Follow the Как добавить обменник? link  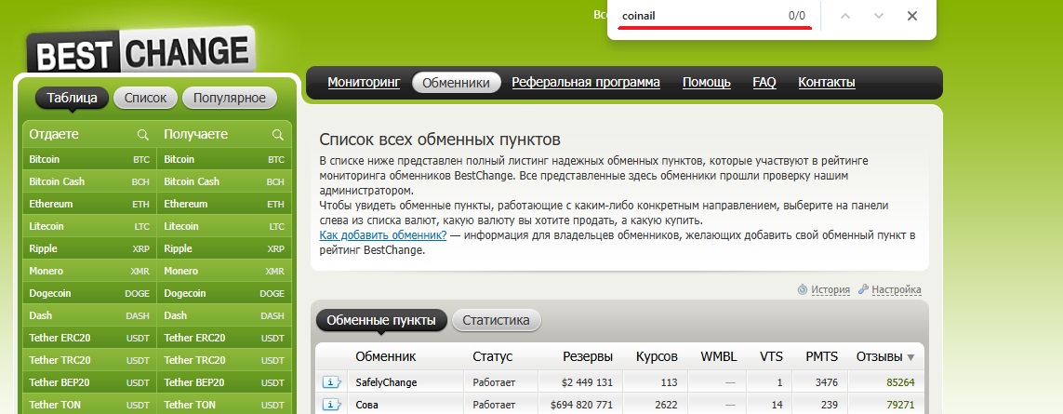(x=383, y=234)
